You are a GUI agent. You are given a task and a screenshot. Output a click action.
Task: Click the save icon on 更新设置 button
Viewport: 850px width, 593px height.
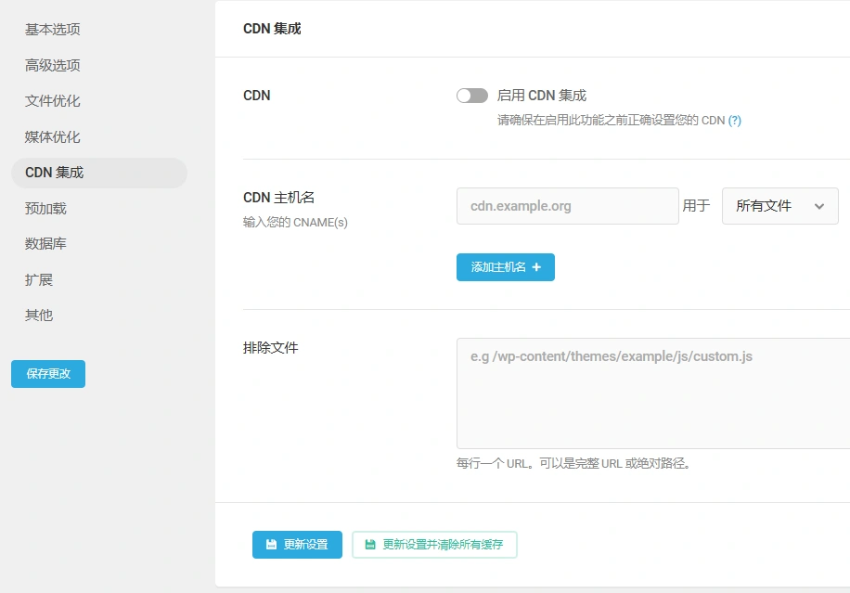click(x=270, y=545)
